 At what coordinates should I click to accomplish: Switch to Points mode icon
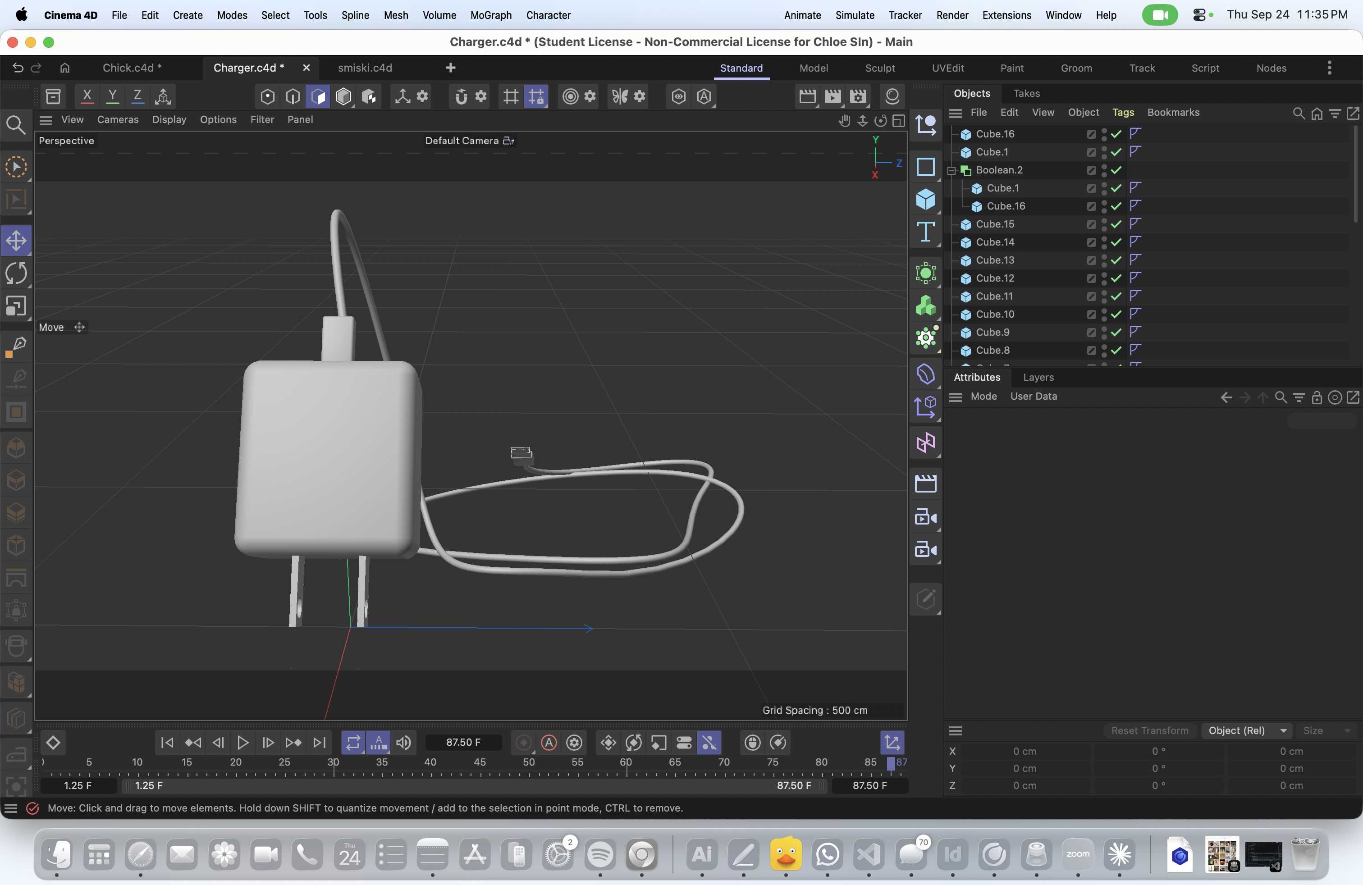[x=267, y=96]
